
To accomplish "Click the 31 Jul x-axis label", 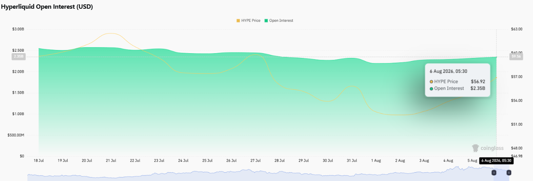I will 352,161.
